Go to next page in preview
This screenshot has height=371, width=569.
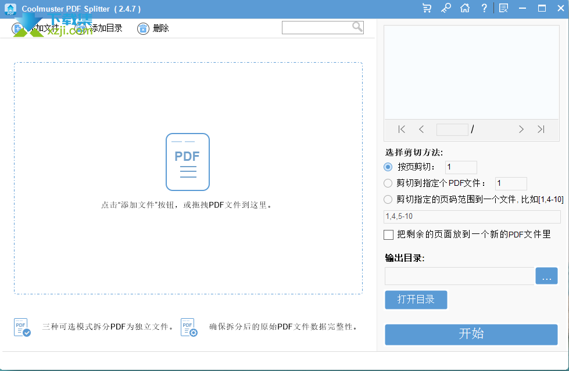click(521, 129)
